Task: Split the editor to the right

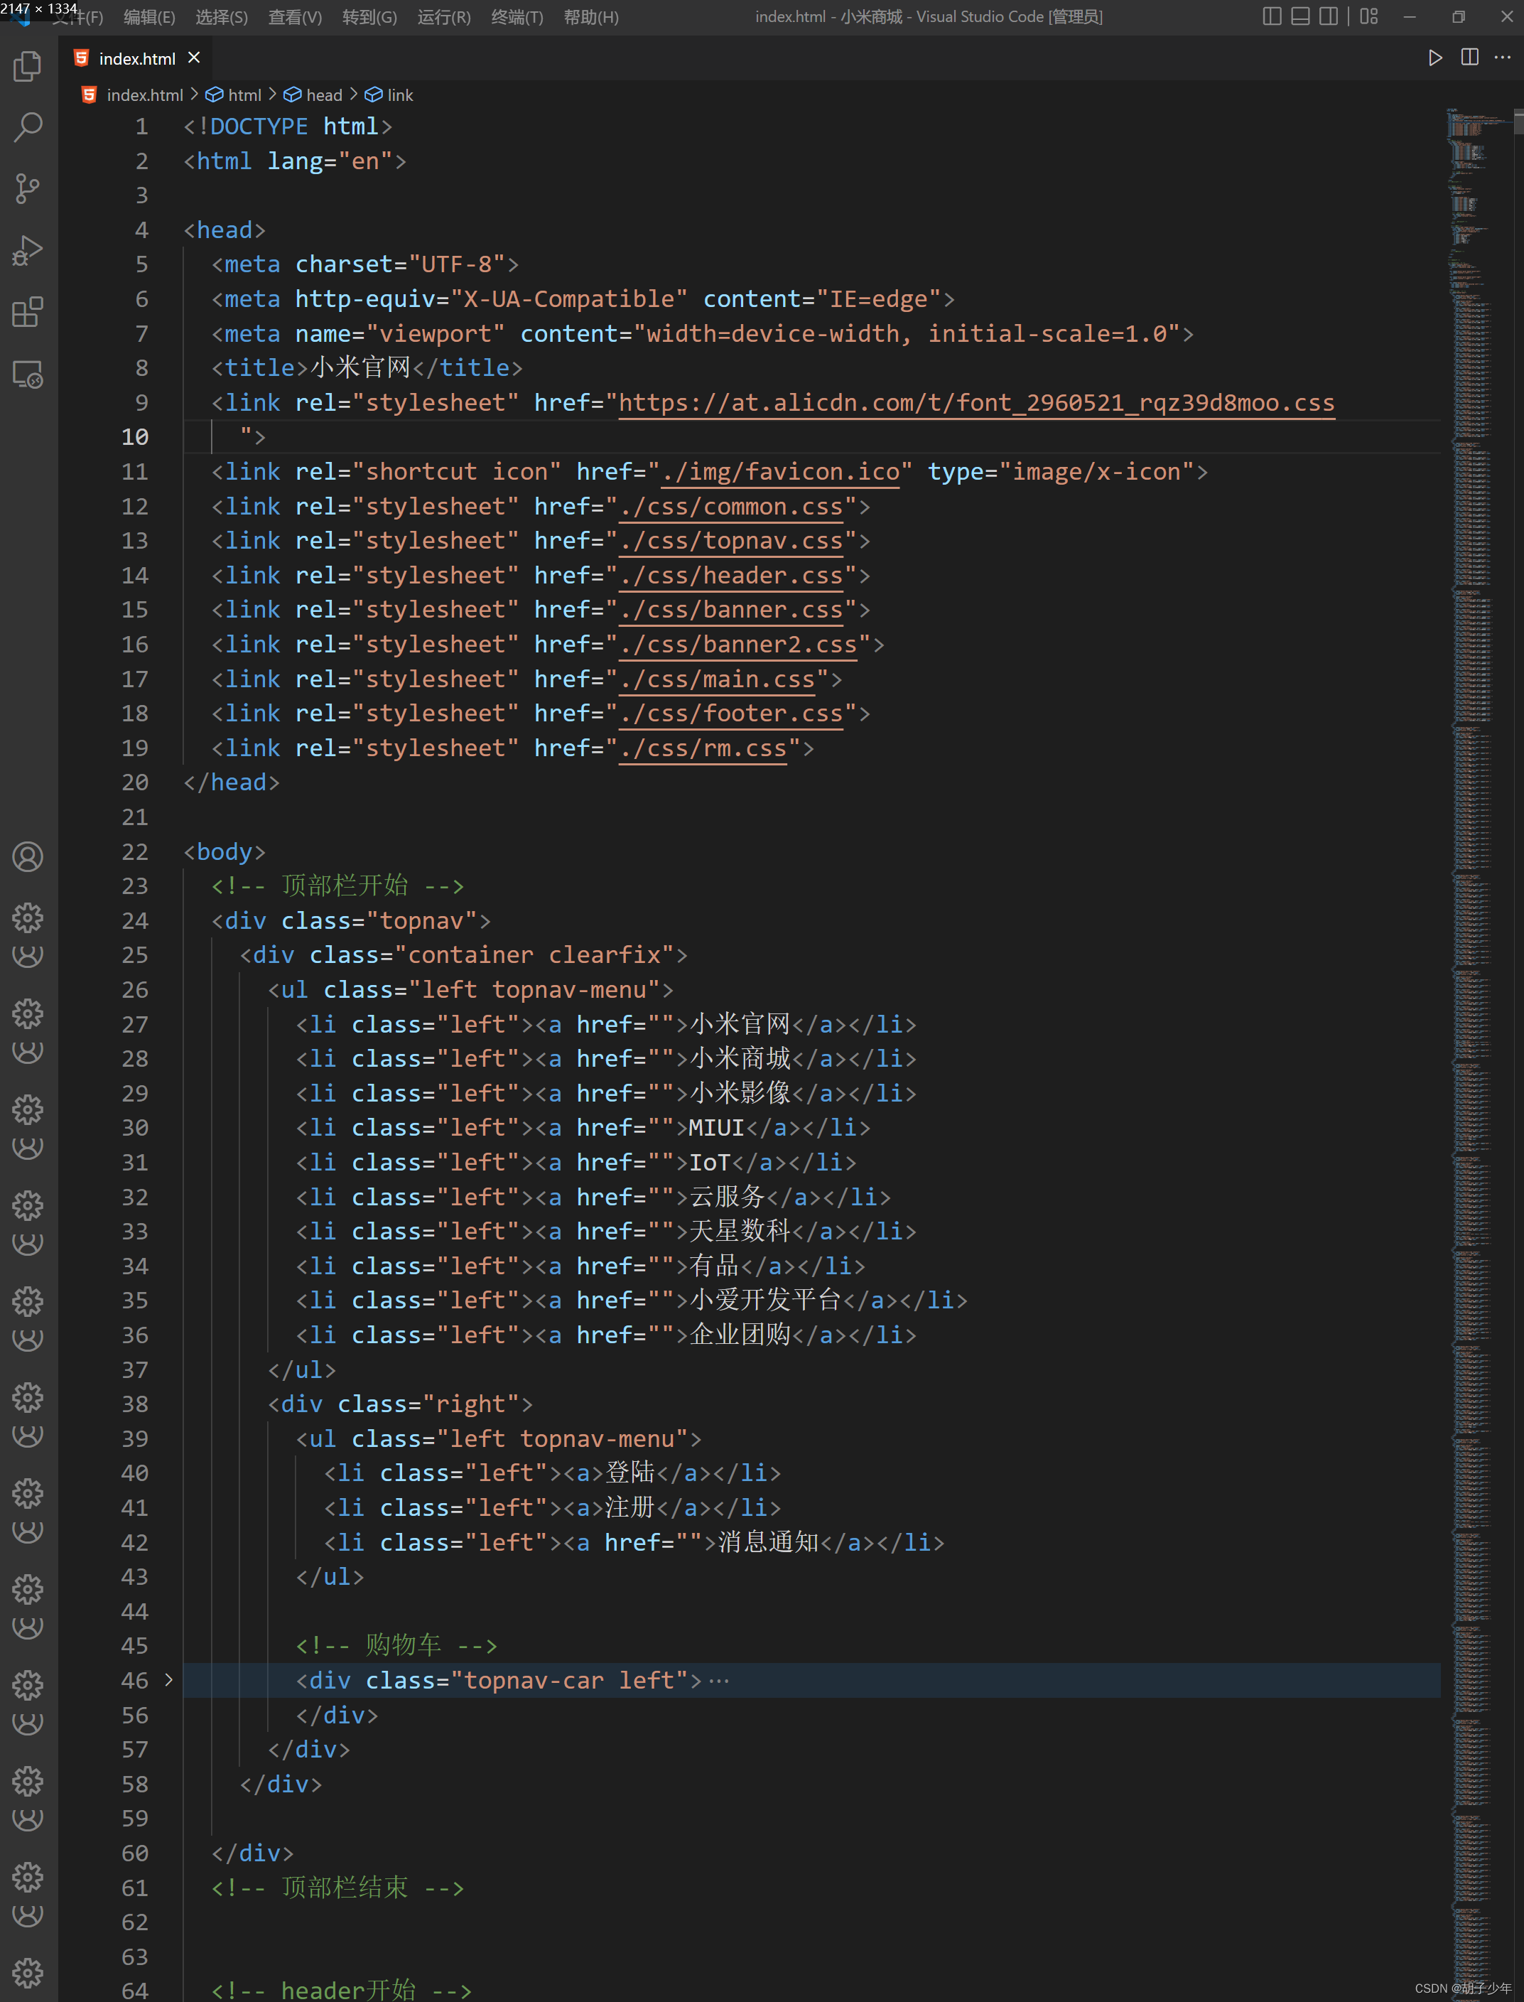Action: coord(1469,58)
